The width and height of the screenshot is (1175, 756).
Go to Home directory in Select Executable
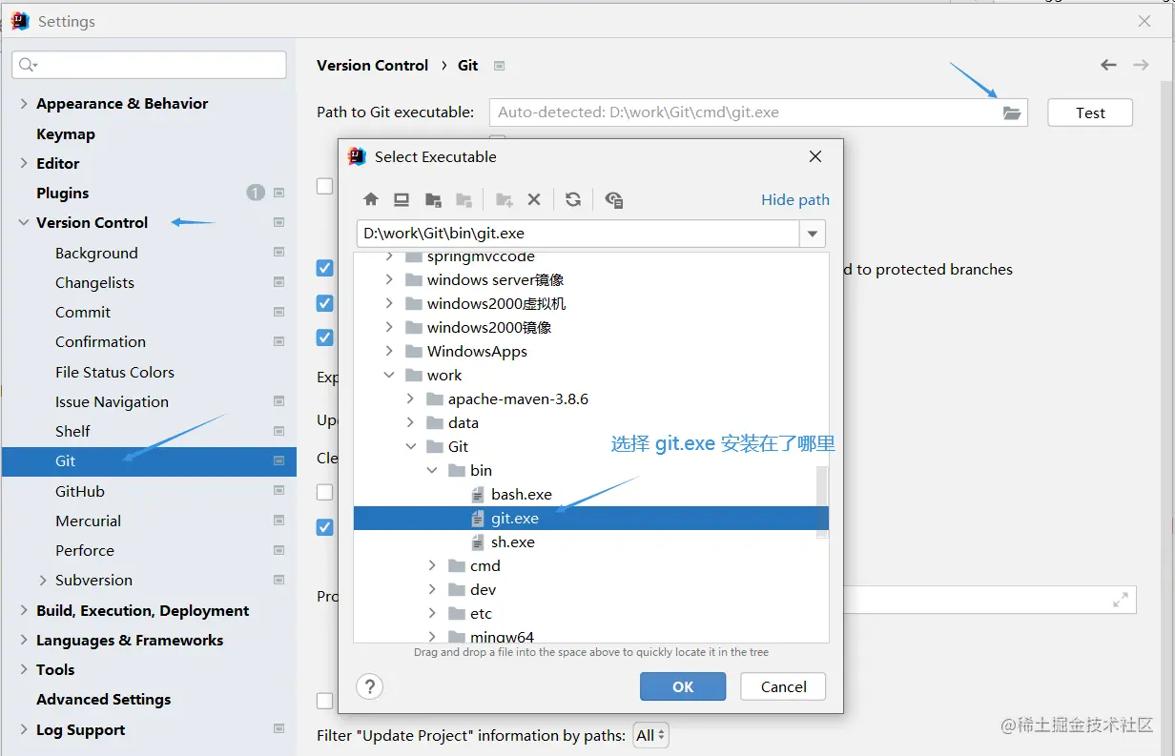[x=371, y=199]
